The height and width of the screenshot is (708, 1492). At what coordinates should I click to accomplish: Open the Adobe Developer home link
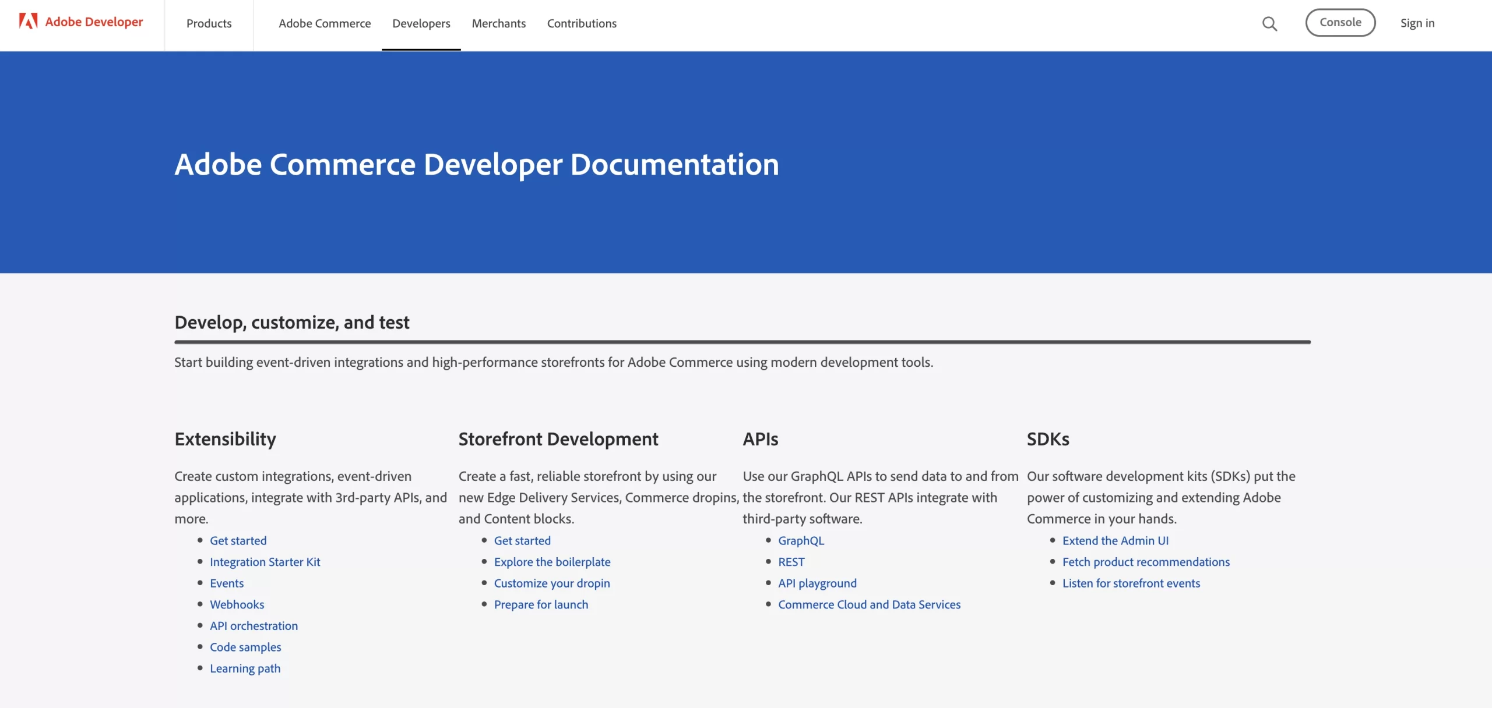pos(94,22)
